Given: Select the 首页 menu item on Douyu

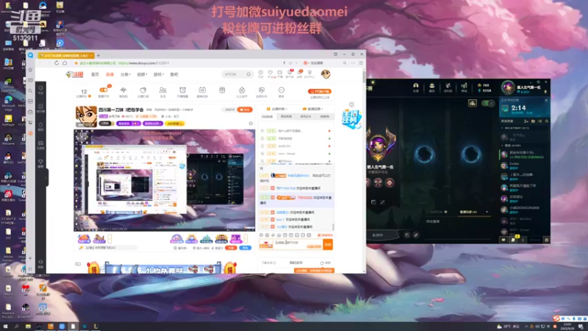Looking at the screenshot, I should point(96,75).
